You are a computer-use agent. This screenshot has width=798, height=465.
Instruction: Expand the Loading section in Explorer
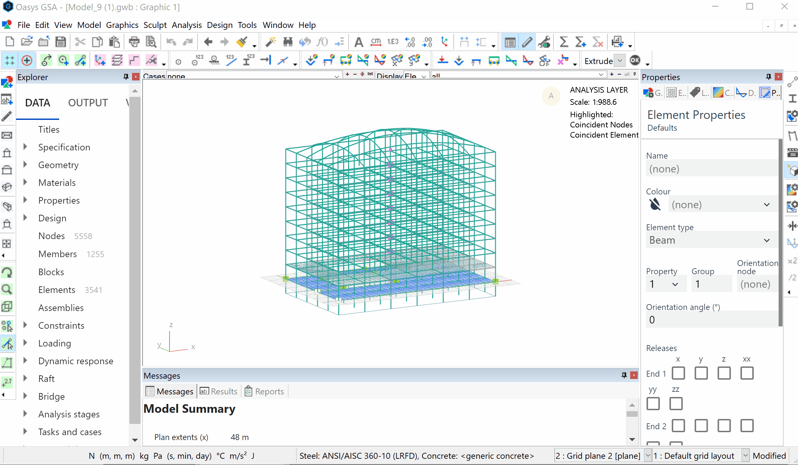pyautogui.click(x=26, y=343)
